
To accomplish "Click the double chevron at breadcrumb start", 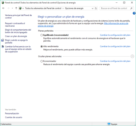I will click(x=23, y=9).
